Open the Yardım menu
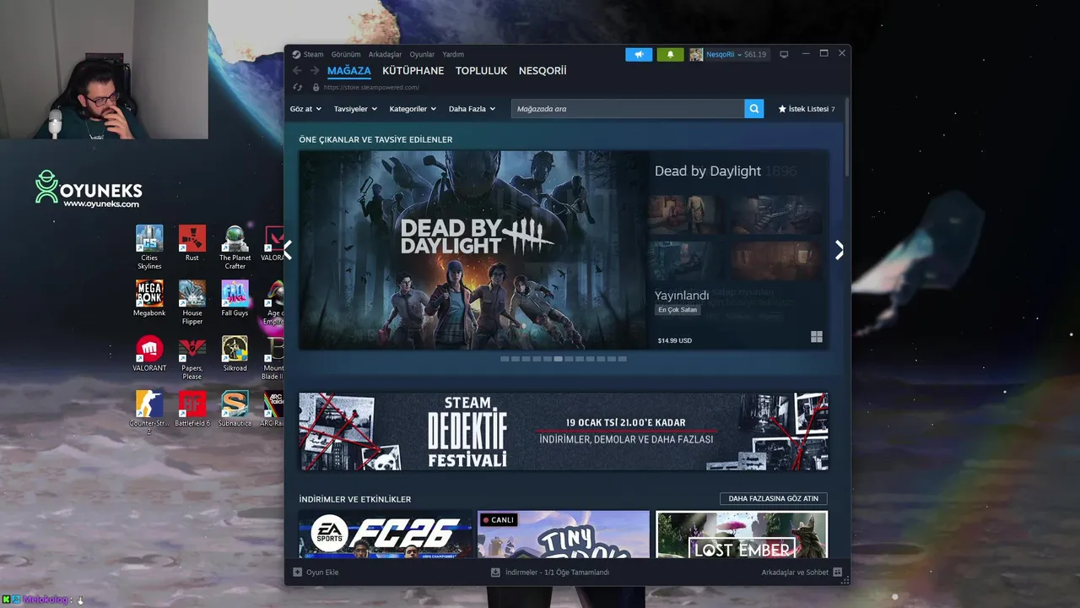This screenshot has height=608, width=1080. point(453,54)
